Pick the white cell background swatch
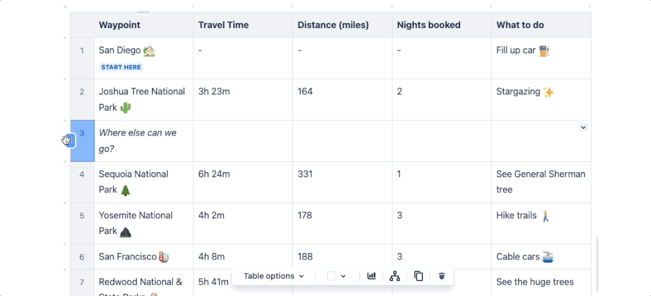Viewport: 651px width, 296px height. 332,276
